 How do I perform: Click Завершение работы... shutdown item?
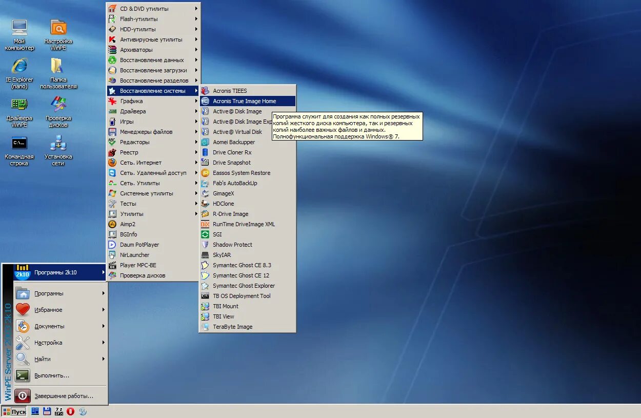(x=60, y=396)
